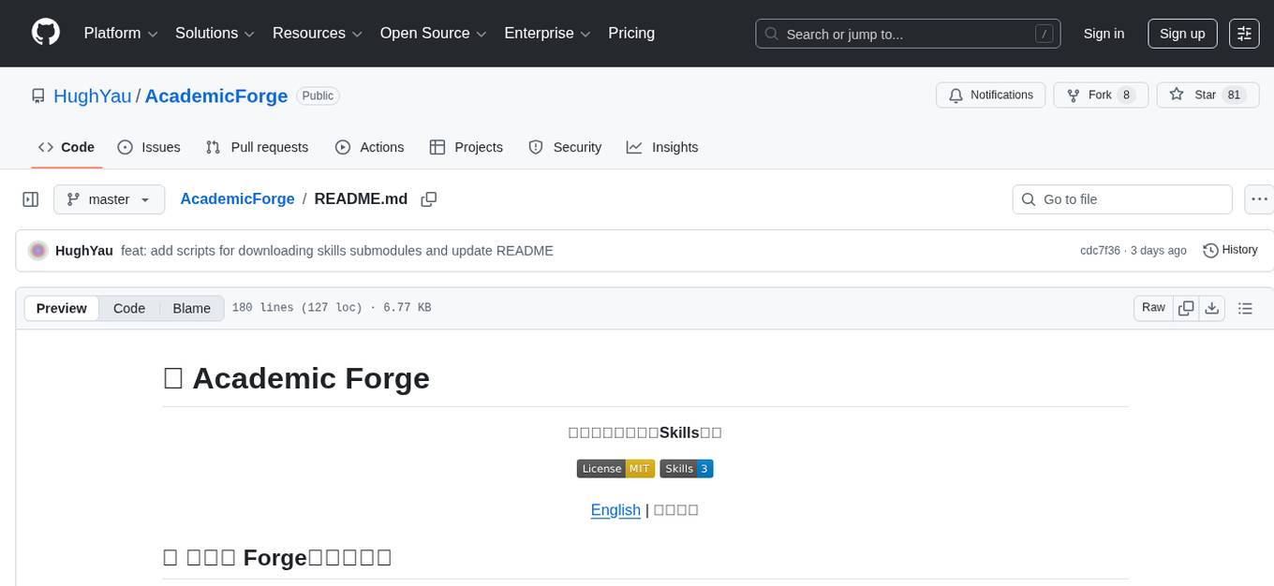Copy the file path for README.md
Screen dimensions: 1274x586
429,198
